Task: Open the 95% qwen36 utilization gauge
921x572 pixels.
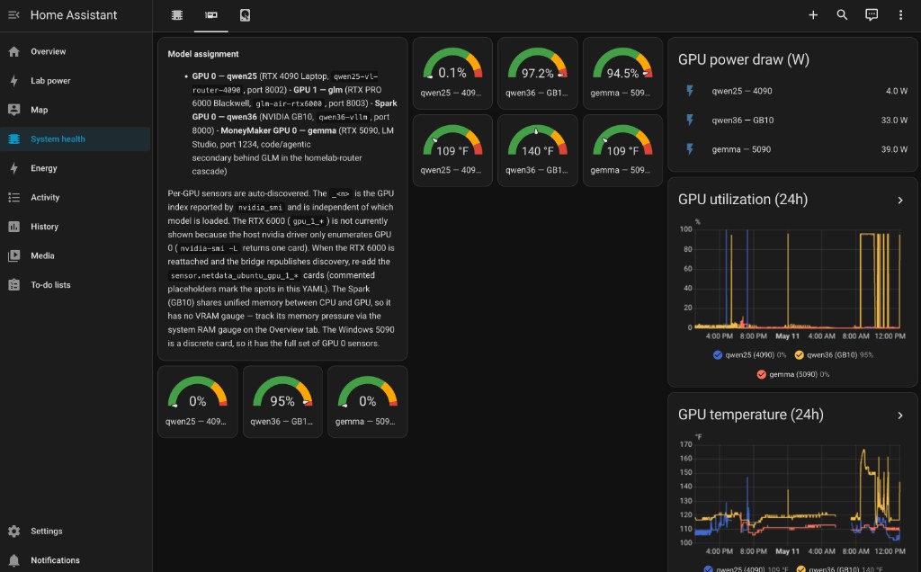Action: pyautogui.click(x=282, y=402)
